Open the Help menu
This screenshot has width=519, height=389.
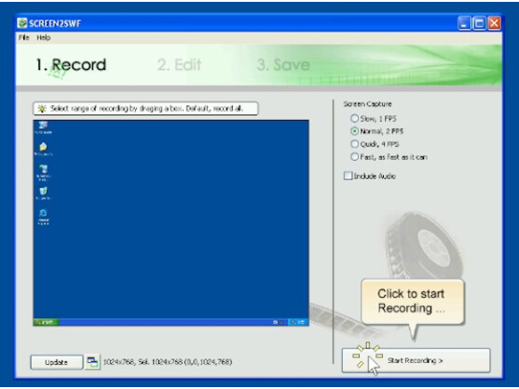point(44,37)
